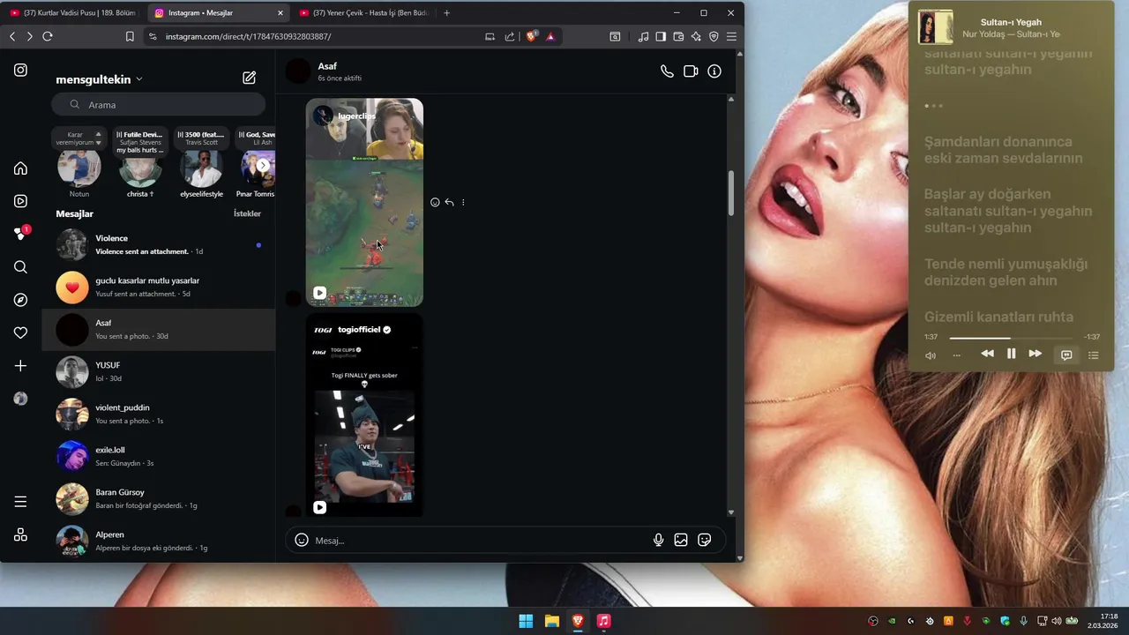Switch to Yener Çevik YouTube tab
1129x635 pixels.
364,13
